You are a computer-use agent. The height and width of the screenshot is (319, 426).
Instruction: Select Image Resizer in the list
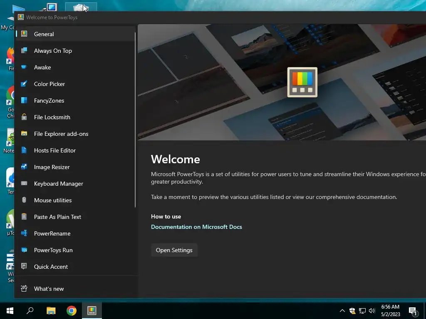tap(76, 167)
